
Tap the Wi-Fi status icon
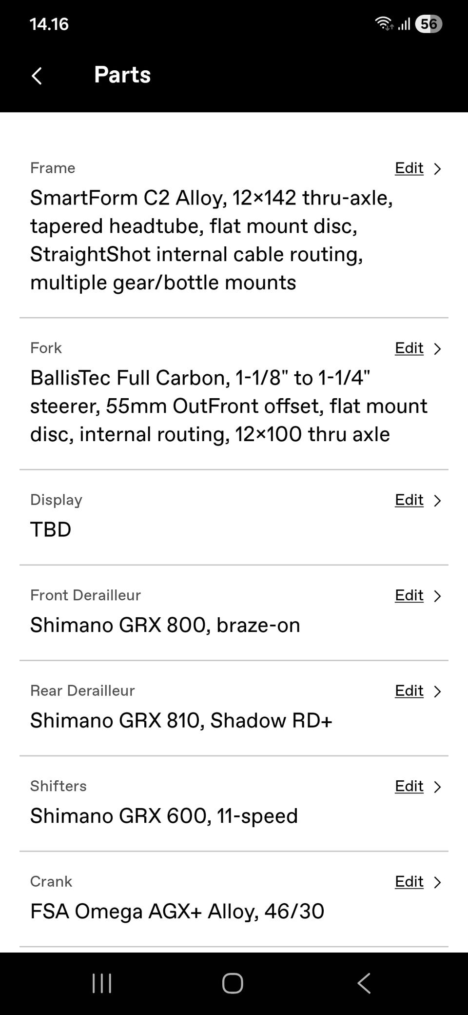click(384, 23)
